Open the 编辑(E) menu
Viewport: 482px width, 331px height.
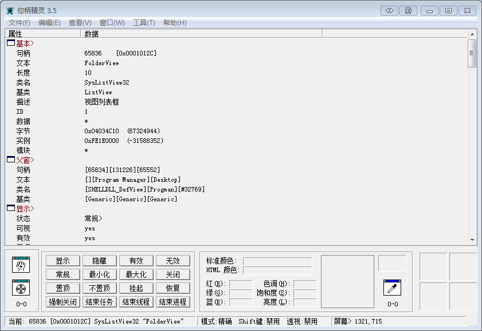49,23
